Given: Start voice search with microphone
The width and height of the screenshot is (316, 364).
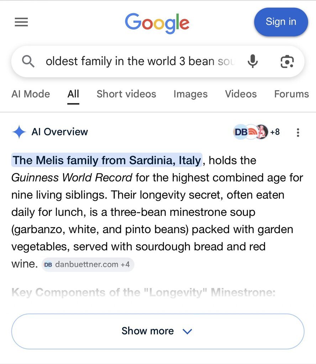Looking at the screenshot, I should (253, 61).
